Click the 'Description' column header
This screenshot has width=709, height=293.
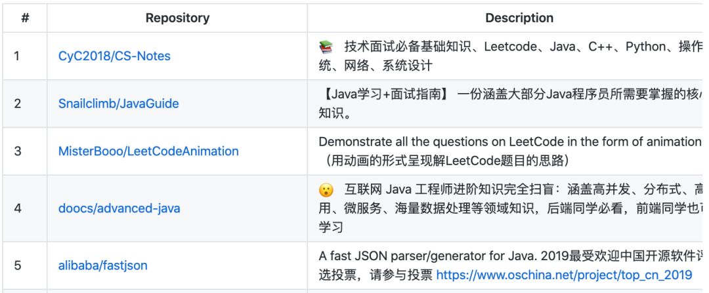tap(519, 18)
